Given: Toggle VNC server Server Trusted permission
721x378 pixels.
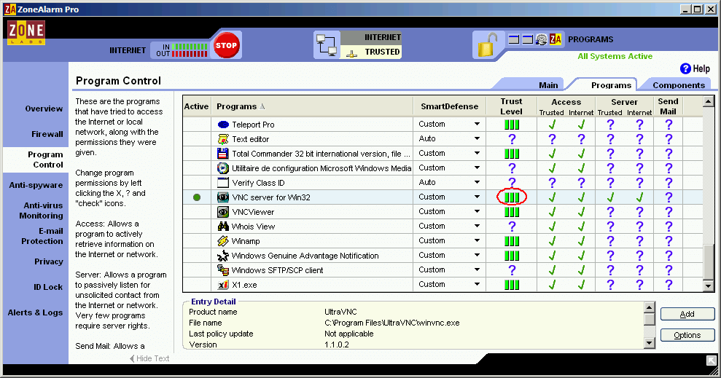Looking at the screenshot, I should click(610, 197).
